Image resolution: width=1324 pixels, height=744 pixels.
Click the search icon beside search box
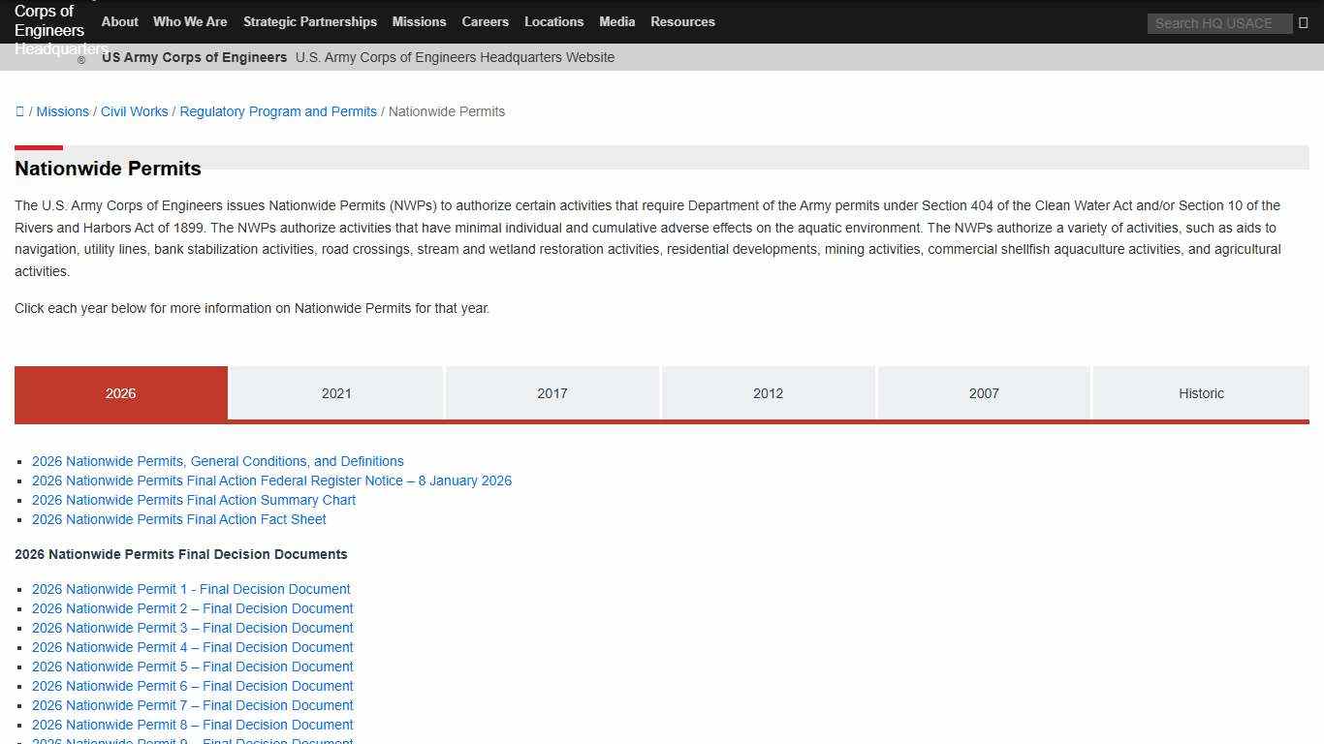1304,22
